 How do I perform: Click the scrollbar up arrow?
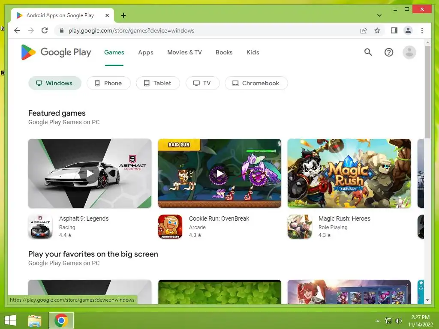pyautogui.click(x=427, y=43)
